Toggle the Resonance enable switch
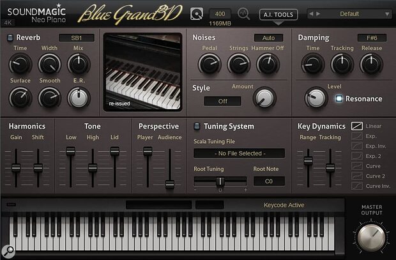Viewport: 396px width, 260px height. (x=339, y=98)
